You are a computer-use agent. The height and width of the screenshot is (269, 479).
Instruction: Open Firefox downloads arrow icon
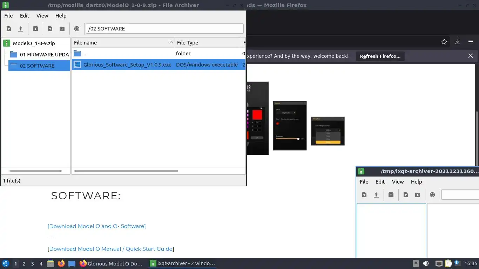(458, 42)
